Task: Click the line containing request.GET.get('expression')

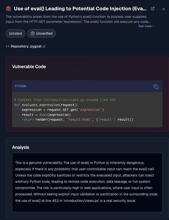Action: pyautogui.click(x=63, y=110)
